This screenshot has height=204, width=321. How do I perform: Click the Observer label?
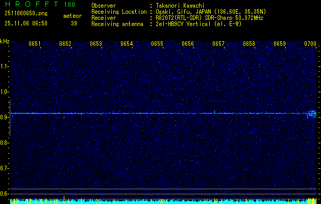click(x=104, y=6)
